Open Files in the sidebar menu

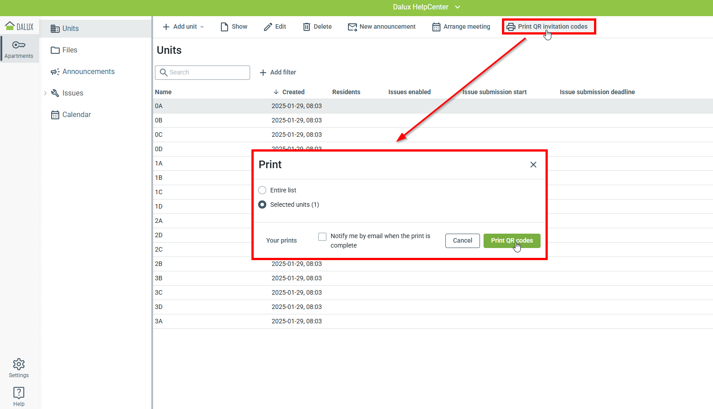pyautogui.click(x=70, y=50)
